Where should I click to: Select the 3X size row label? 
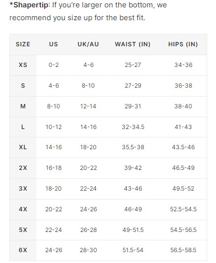pos(23,189)
